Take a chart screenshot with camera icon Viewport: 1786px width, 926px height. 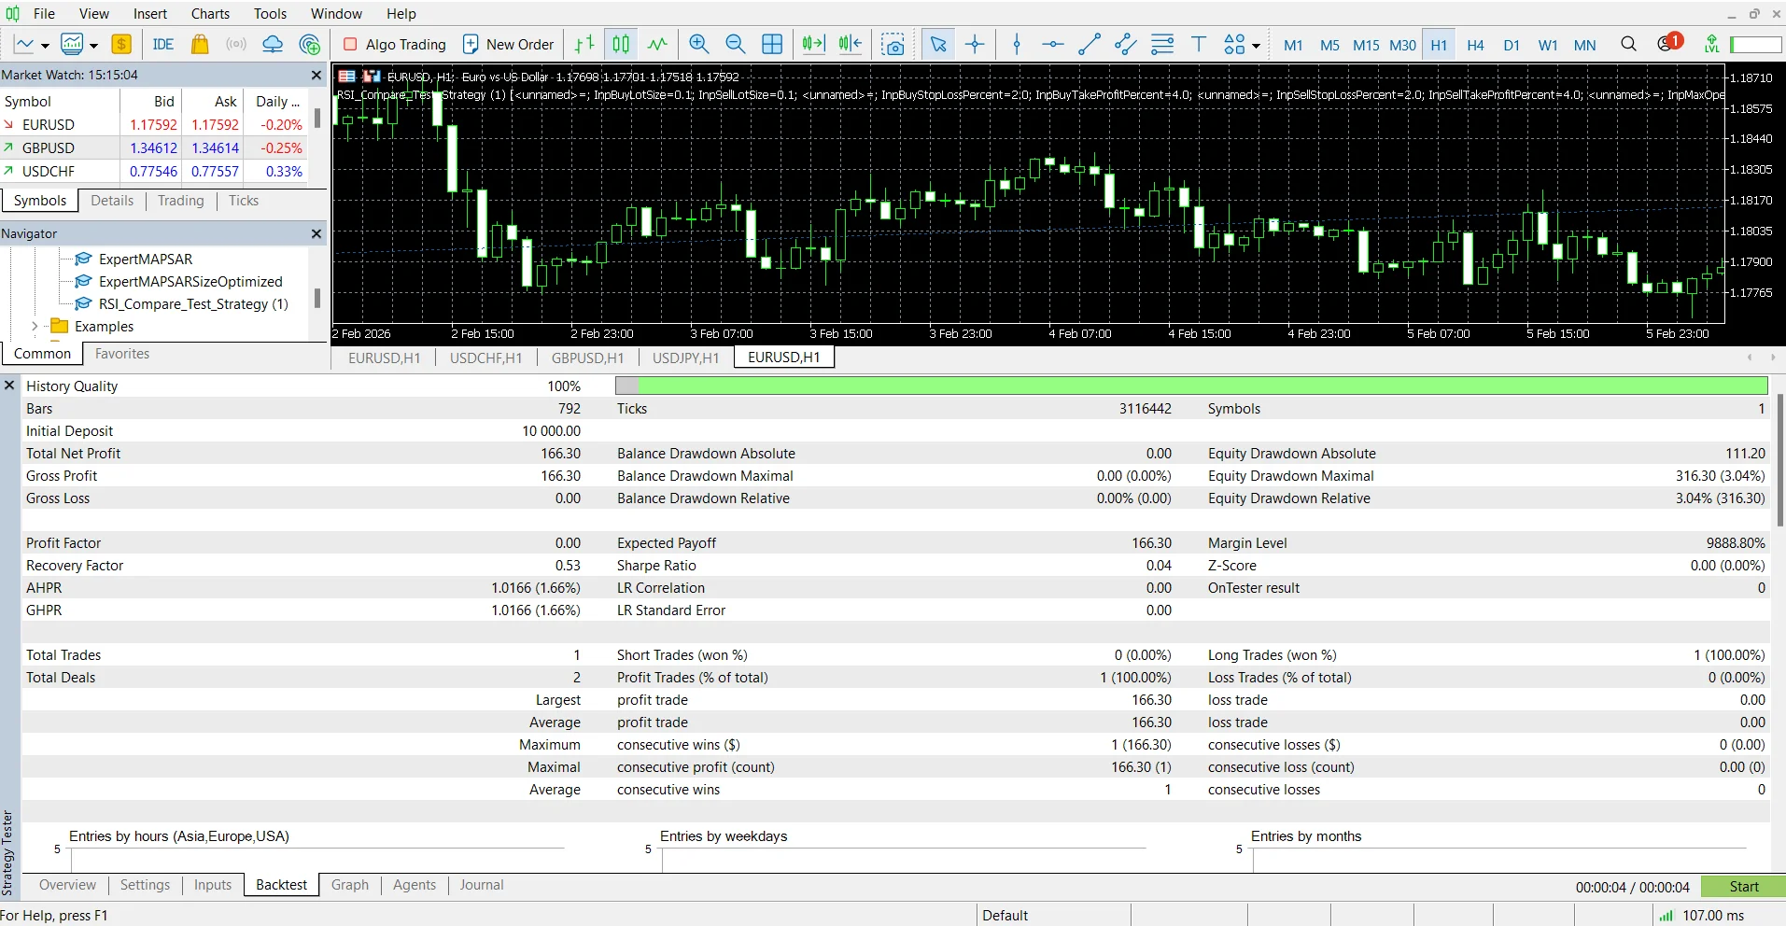pyautogui.click(x=893, y=44)
